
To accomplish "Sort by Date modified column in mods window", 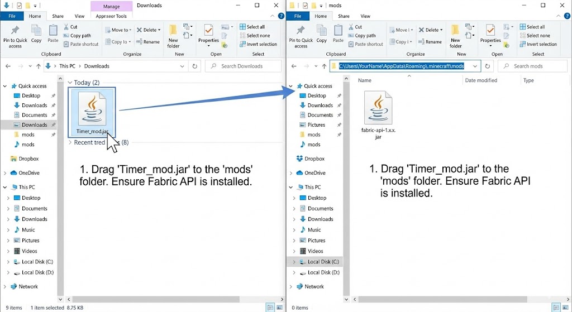I will pos(481,80).
